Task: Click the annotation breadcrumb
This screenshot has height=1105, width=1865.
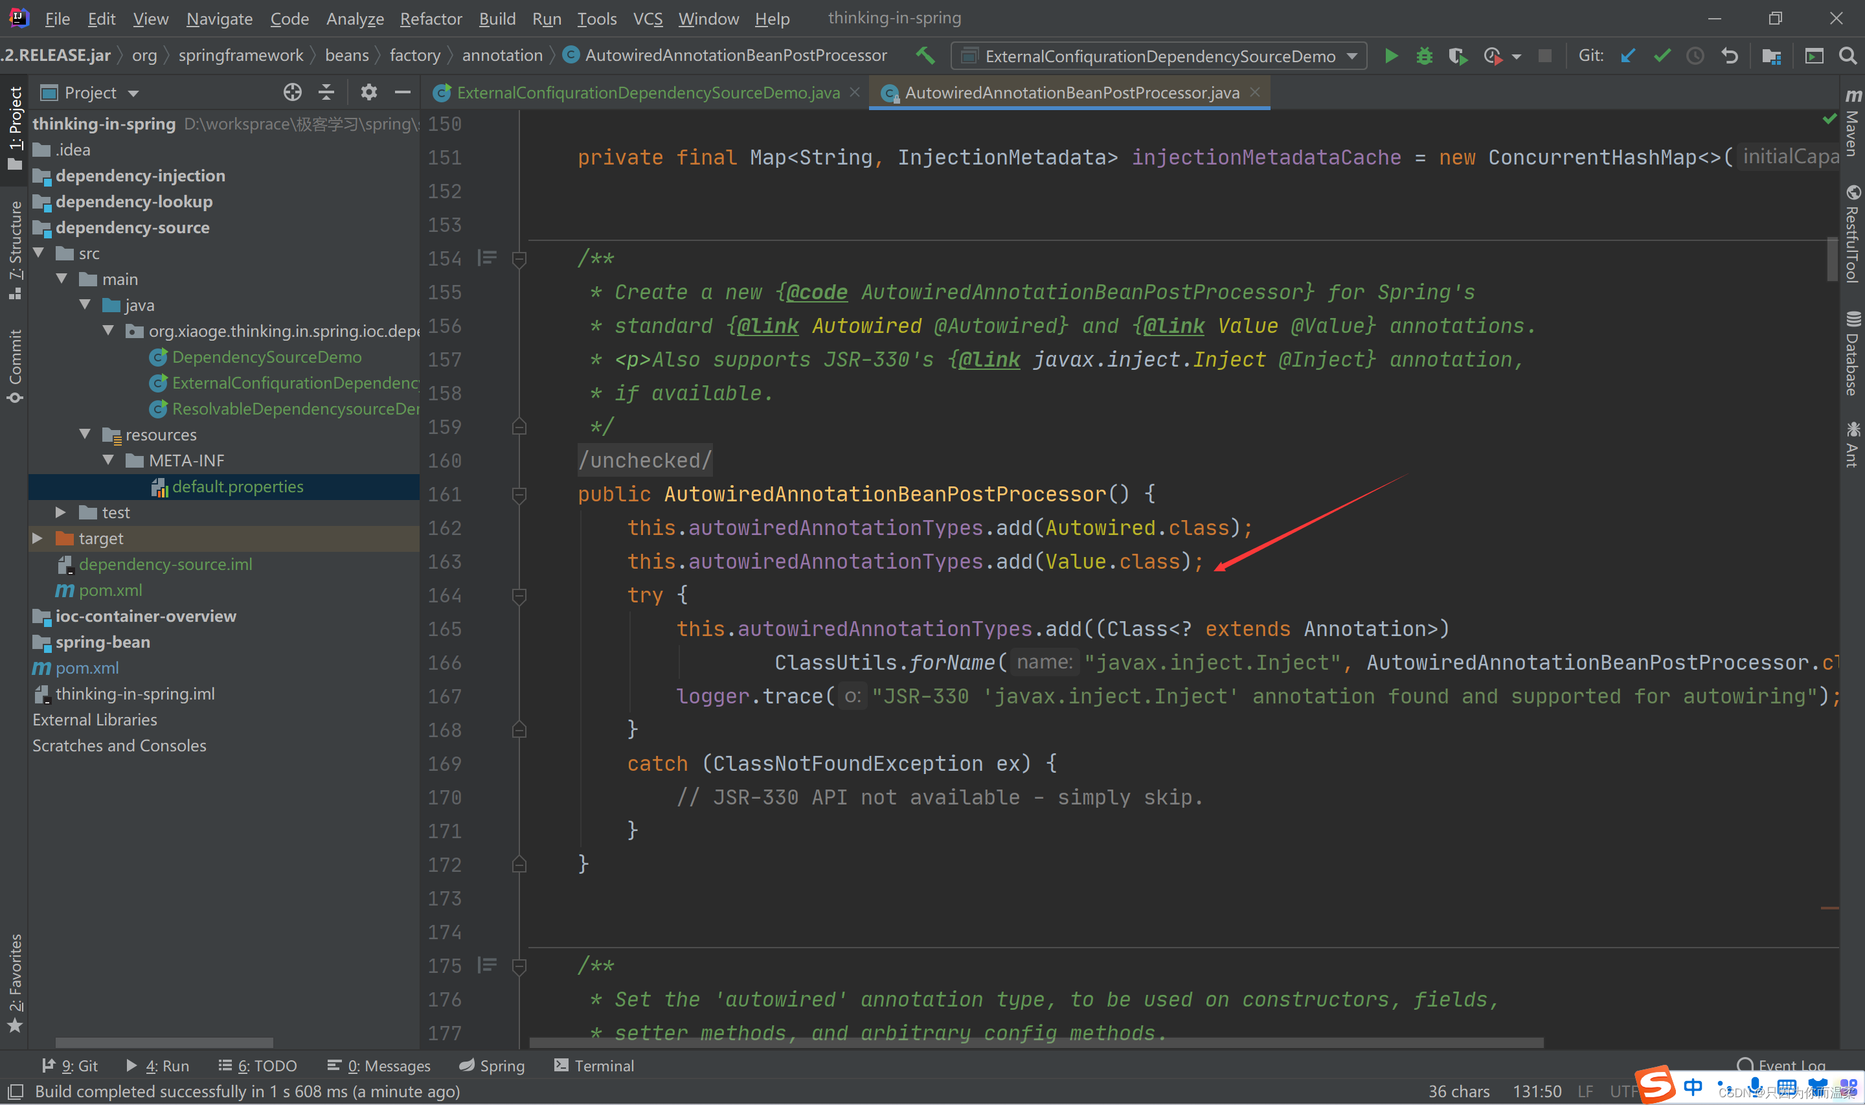Action: pyautogui.click(x=503, y=55)
